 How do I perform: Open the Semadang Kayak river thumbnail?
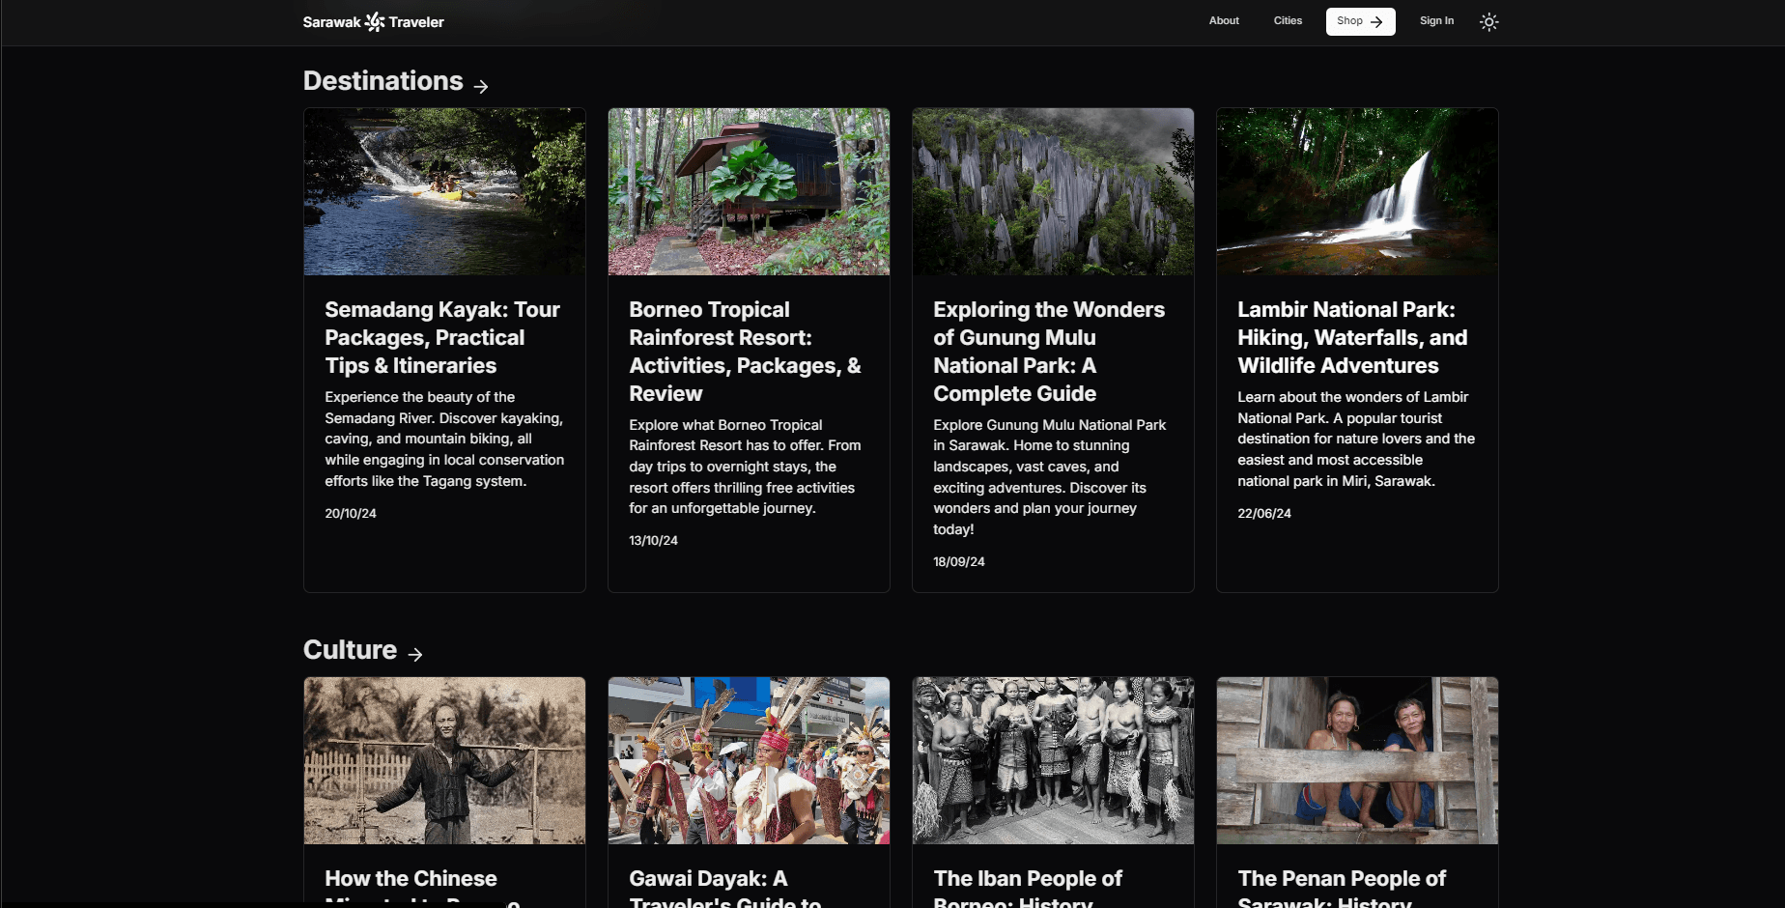444,191
